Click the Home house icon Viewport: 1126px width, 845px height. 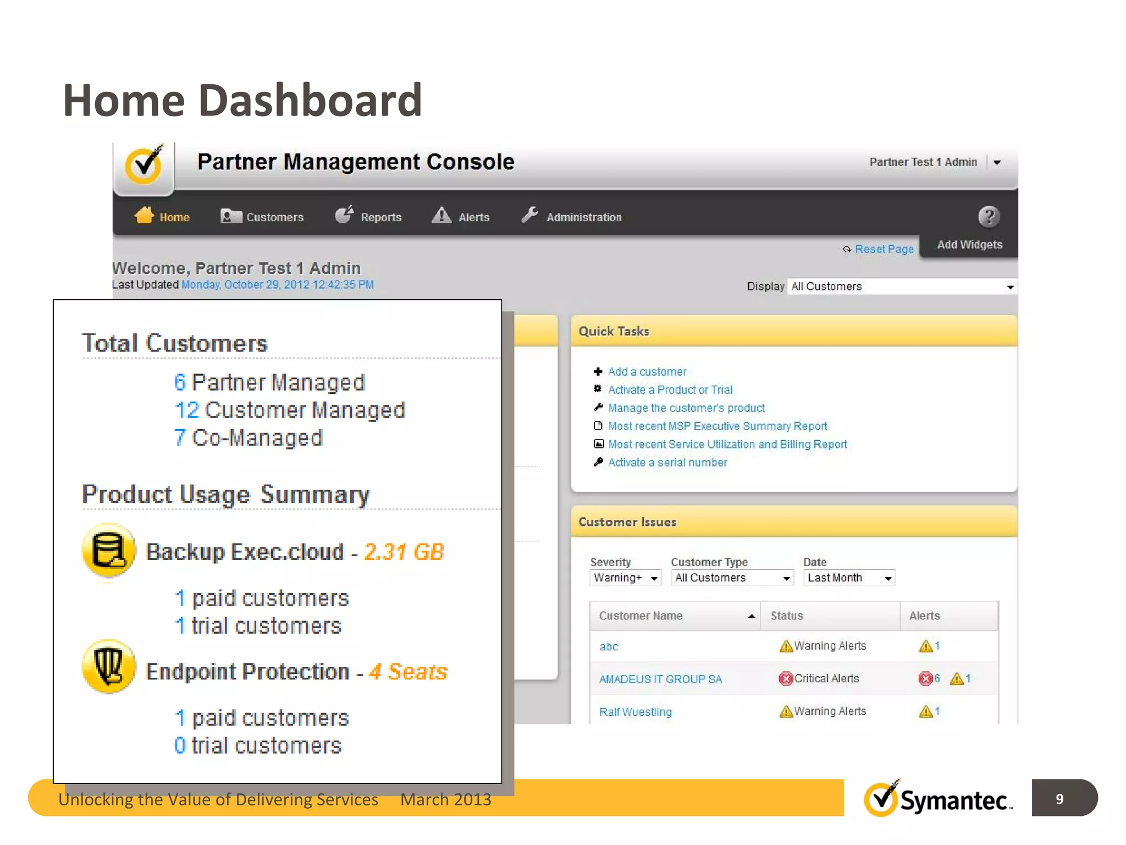[144, 215]
